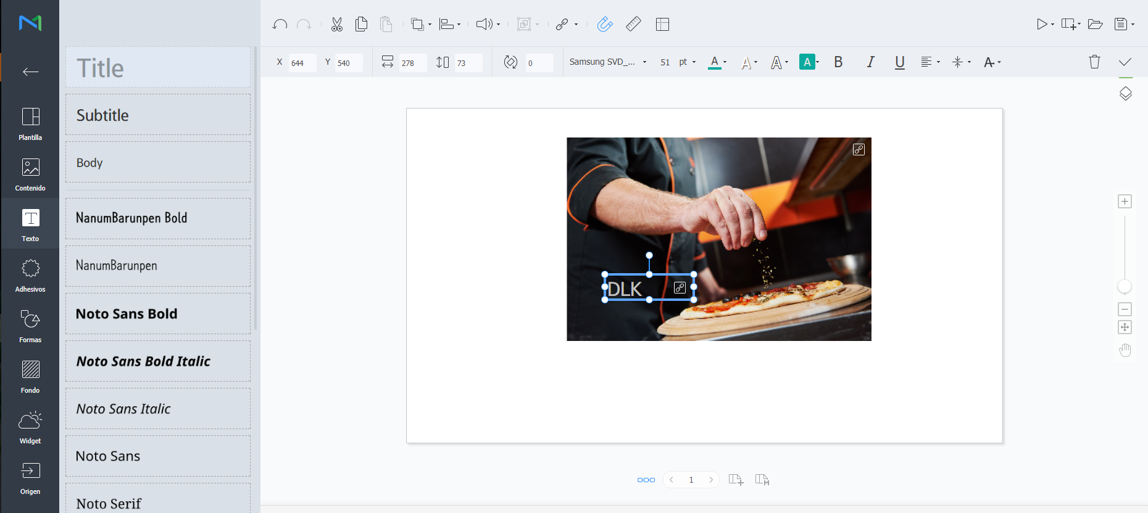1148x513 pixels.
Task: Click the X position input field
Action: pos(302,63)
